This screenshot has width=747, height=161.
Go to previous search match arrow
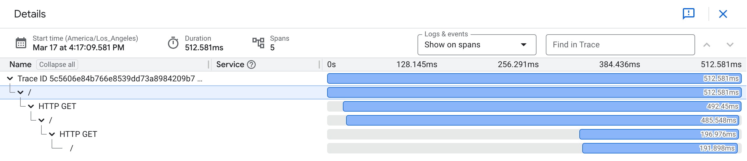point(706,45)
